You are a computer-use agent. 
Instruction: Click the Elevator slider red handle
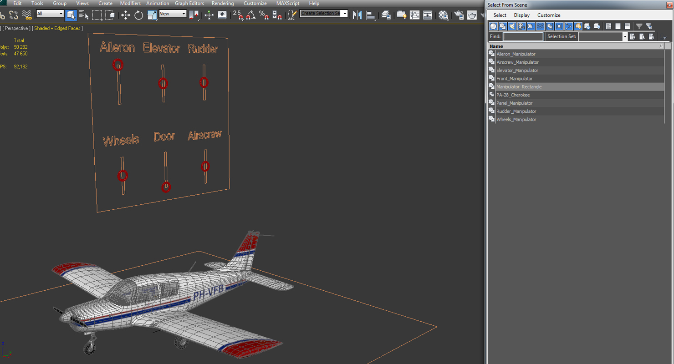click(x=163, y=83)
